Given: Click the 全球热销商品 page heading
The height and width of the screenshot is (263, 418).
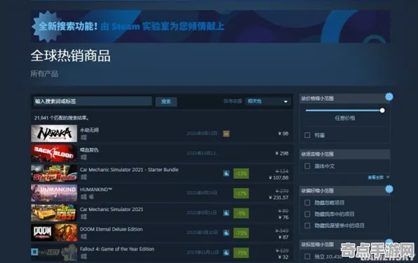Looking at the screenshot, I should click(x=71, y=56).
